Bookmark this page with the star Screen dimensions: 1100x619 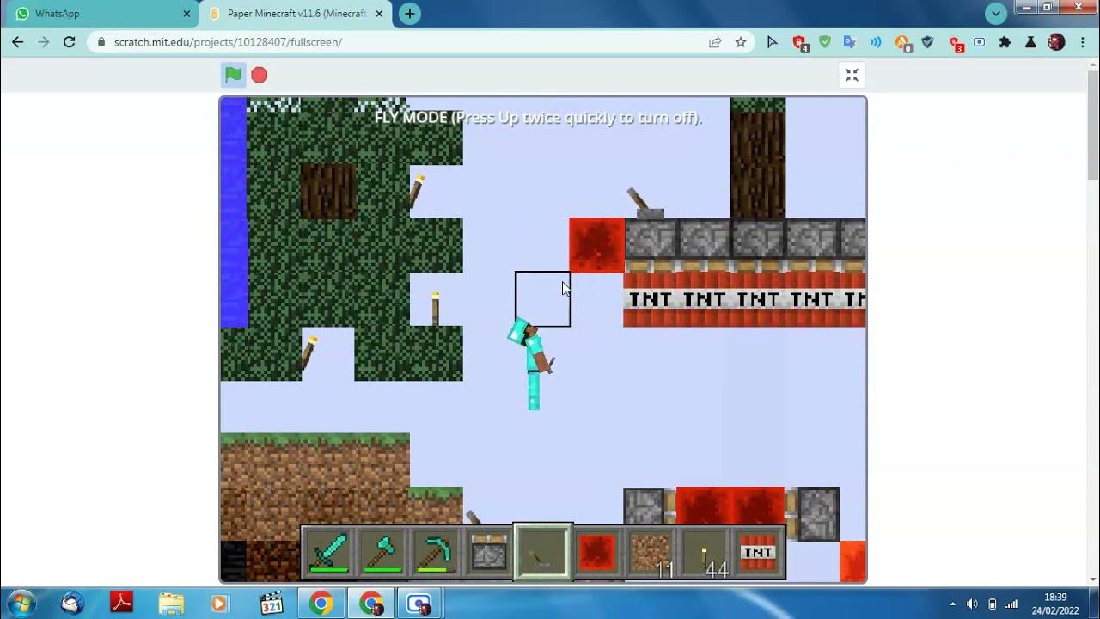click(x=741, y=42)
